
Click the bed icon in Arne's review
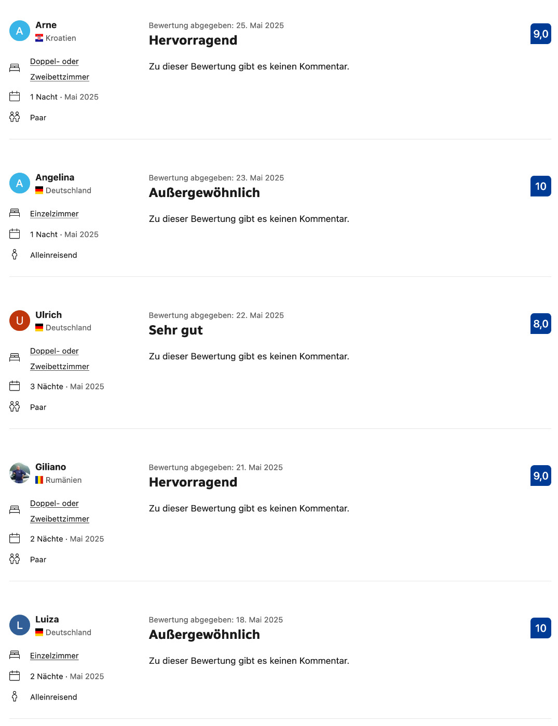click(x=15, y=68)
